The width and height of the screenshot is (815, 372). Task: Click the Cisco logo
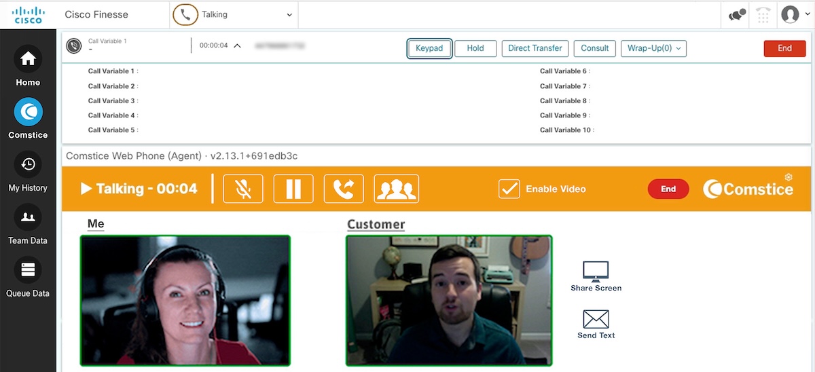(x=28, y=14)
